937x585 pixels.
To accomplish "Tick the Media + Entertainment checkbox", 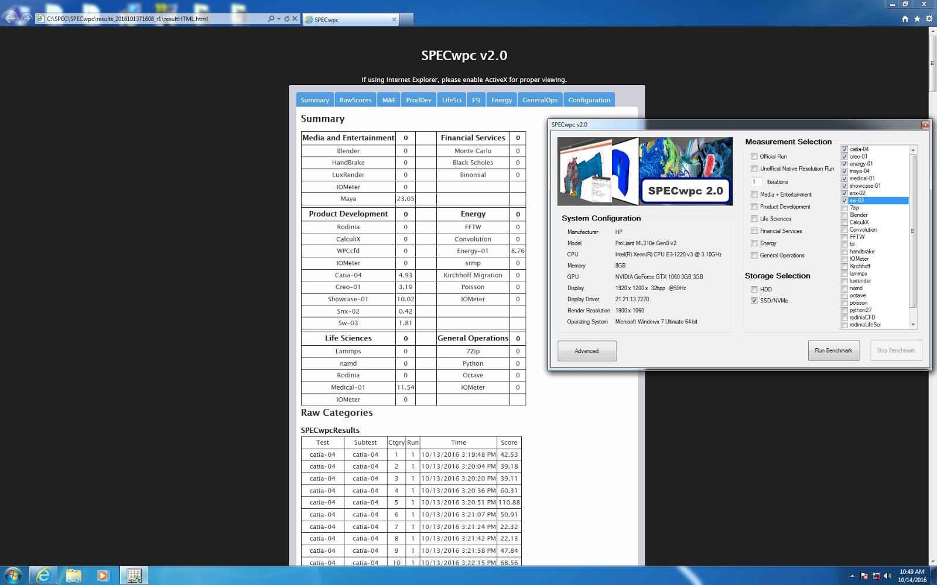I will pyautogui.click(x=754, y=194).
